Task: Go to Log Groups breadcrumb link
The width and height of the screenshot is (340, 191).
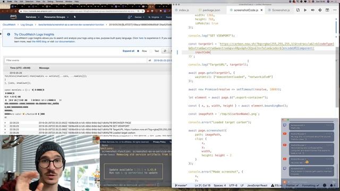Action: pos(27,25)
